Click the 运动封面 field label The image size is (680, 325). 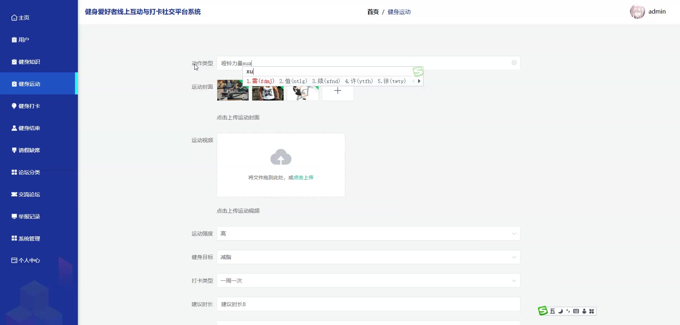point(202,87)
